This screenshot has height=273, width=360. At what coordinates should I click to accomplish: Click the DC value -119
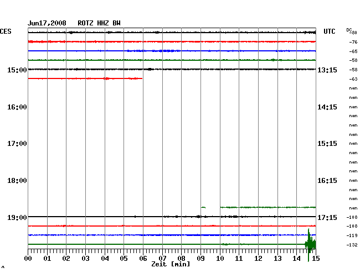[x=352, y=235]
